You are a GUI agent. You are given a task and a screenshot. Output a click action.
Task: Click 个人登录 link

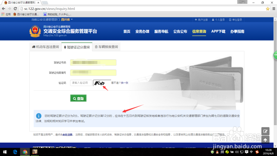click(218, 20)
